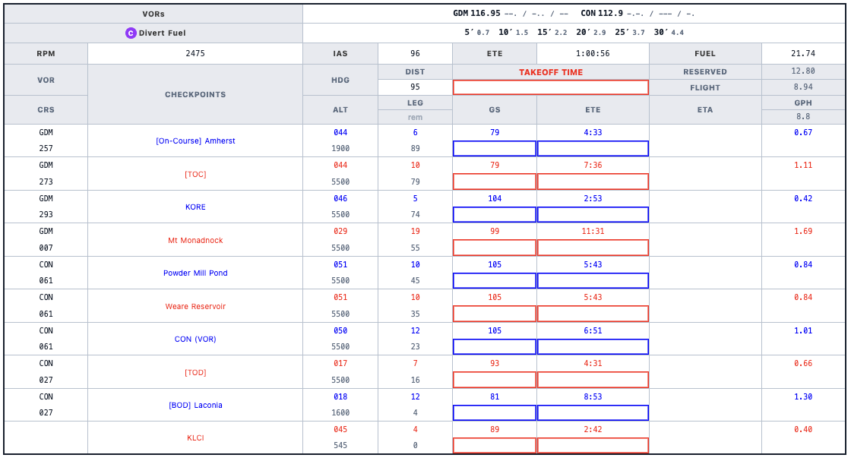
Task: Click ground speed 93 in the [TOD] row
Action: (x=495, y=364)
